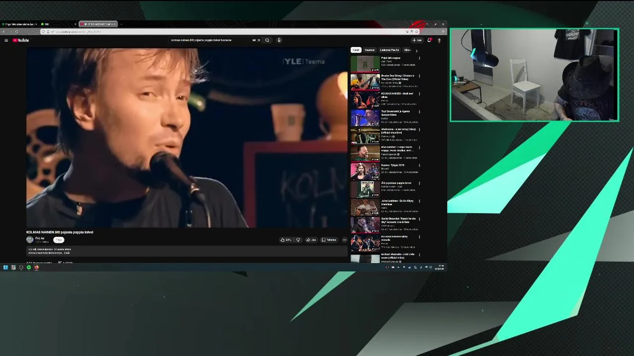Open the browser icon in taskbar
This screenshot has height=356, width=634.
[36, 267]
